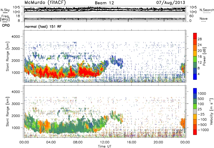Image resolution: width=214 pixels, height=148 pixels.
Task: Pick the dark green velocity band 100 to 500
Action: (195, 101)
